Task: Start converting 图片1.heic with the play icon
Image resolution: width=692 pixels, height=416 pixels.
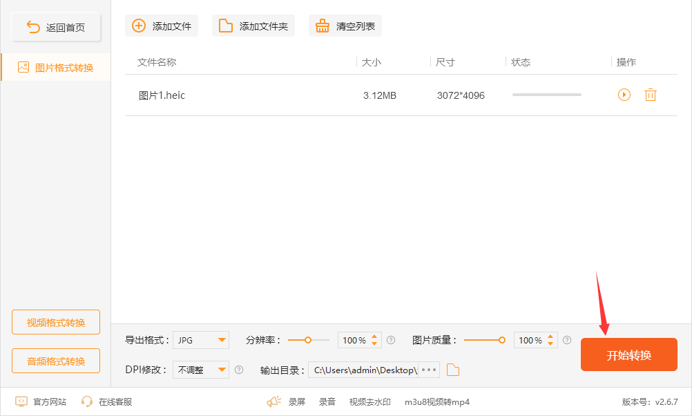Action: (624, 95)
